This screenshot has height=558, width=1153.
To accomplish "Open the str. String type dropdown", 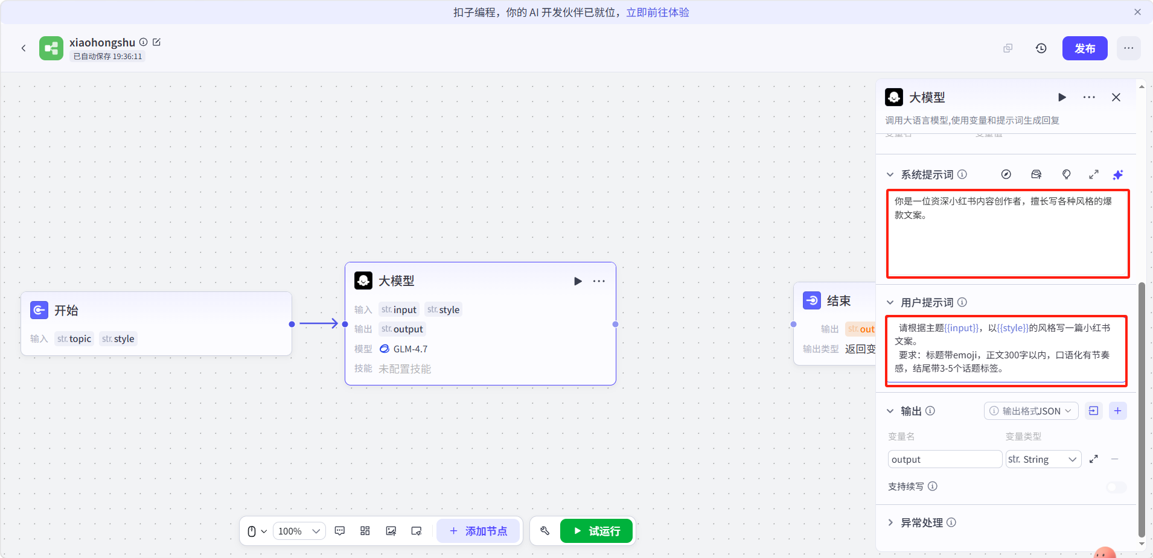I will coord(1043,459).
